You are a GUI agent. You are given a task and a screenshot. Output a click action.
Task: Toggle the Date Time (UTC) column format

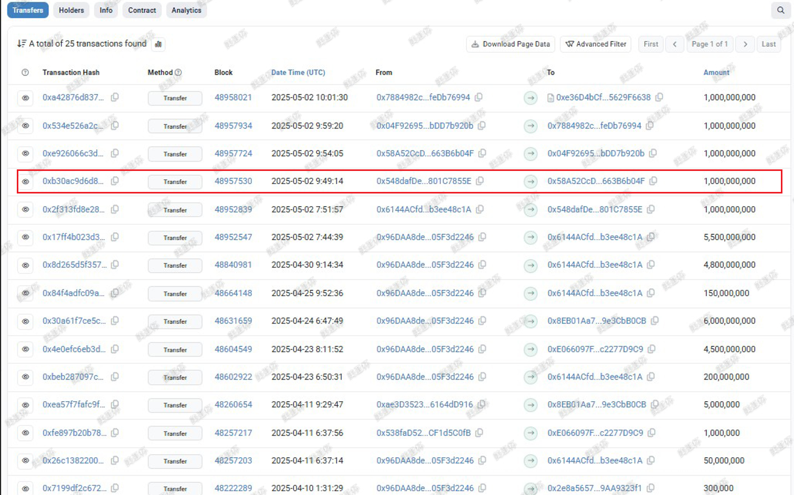[298, 72]
